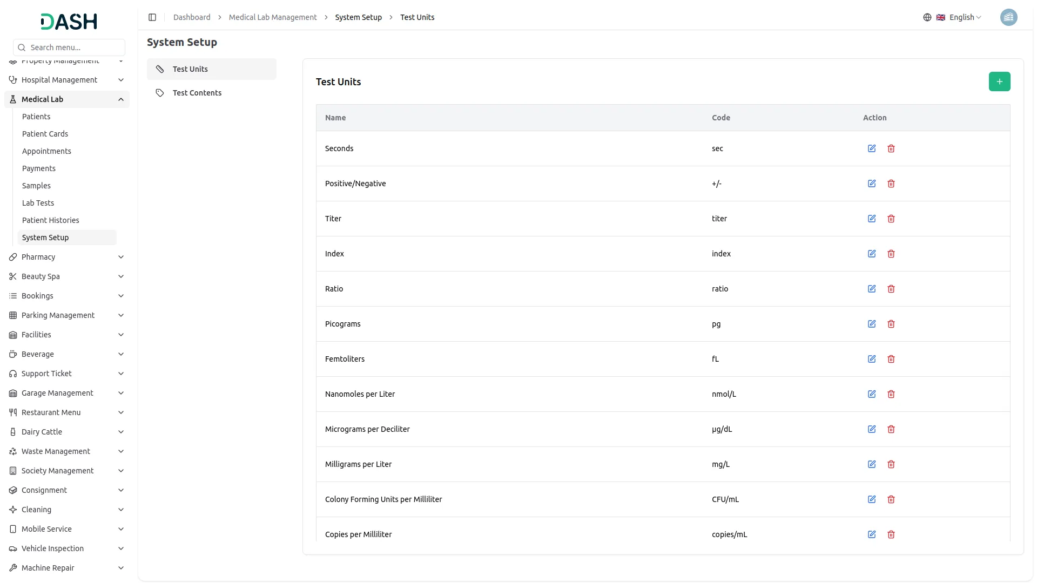Viewport: 1037px width, 583px height.
Task: Delete the Positive/Negative test unit
Action: tap(891, 184)
